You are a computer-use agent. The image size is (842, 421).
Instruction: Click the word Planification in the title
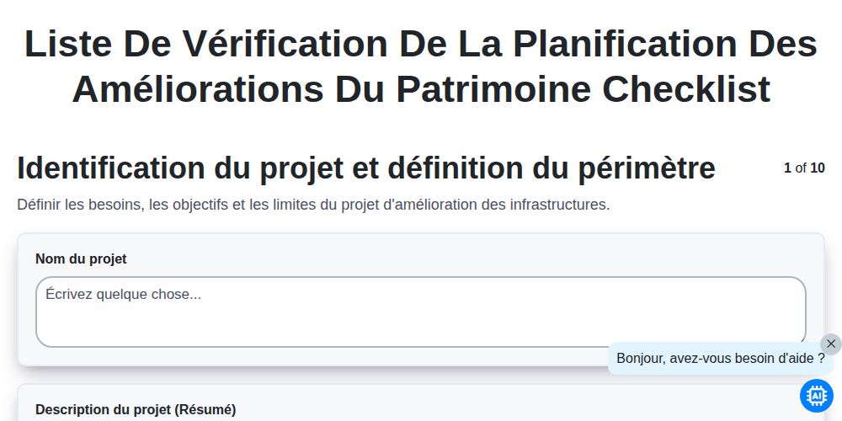(626, 44)
